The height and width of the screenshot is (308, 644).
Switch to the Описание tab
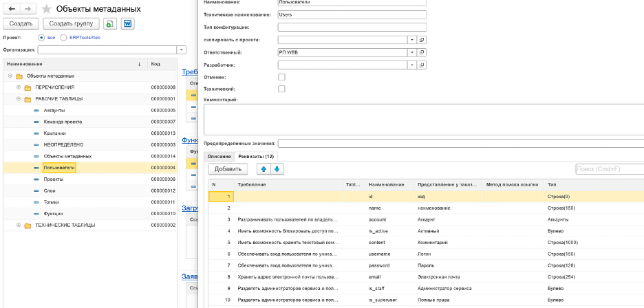(219, 157)
